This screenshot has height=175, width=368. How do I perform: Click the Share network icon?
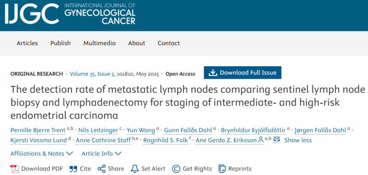101,169
